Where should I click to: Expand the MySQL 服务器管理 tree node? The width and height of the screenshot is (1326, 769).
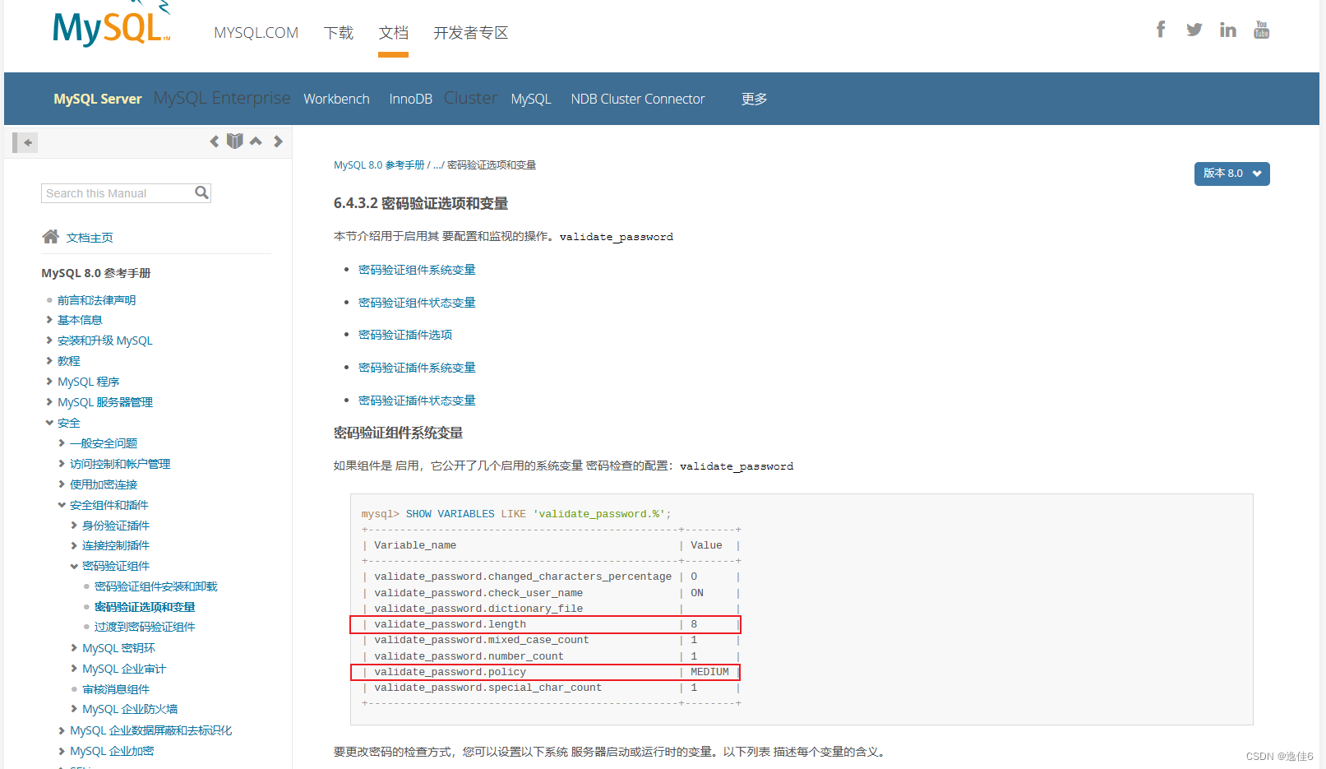(49, 402)
